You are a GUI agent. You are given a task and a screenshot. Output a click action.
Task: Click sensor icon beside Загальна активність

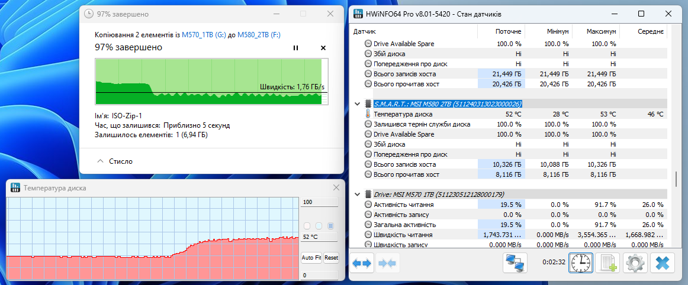(368, 225)
